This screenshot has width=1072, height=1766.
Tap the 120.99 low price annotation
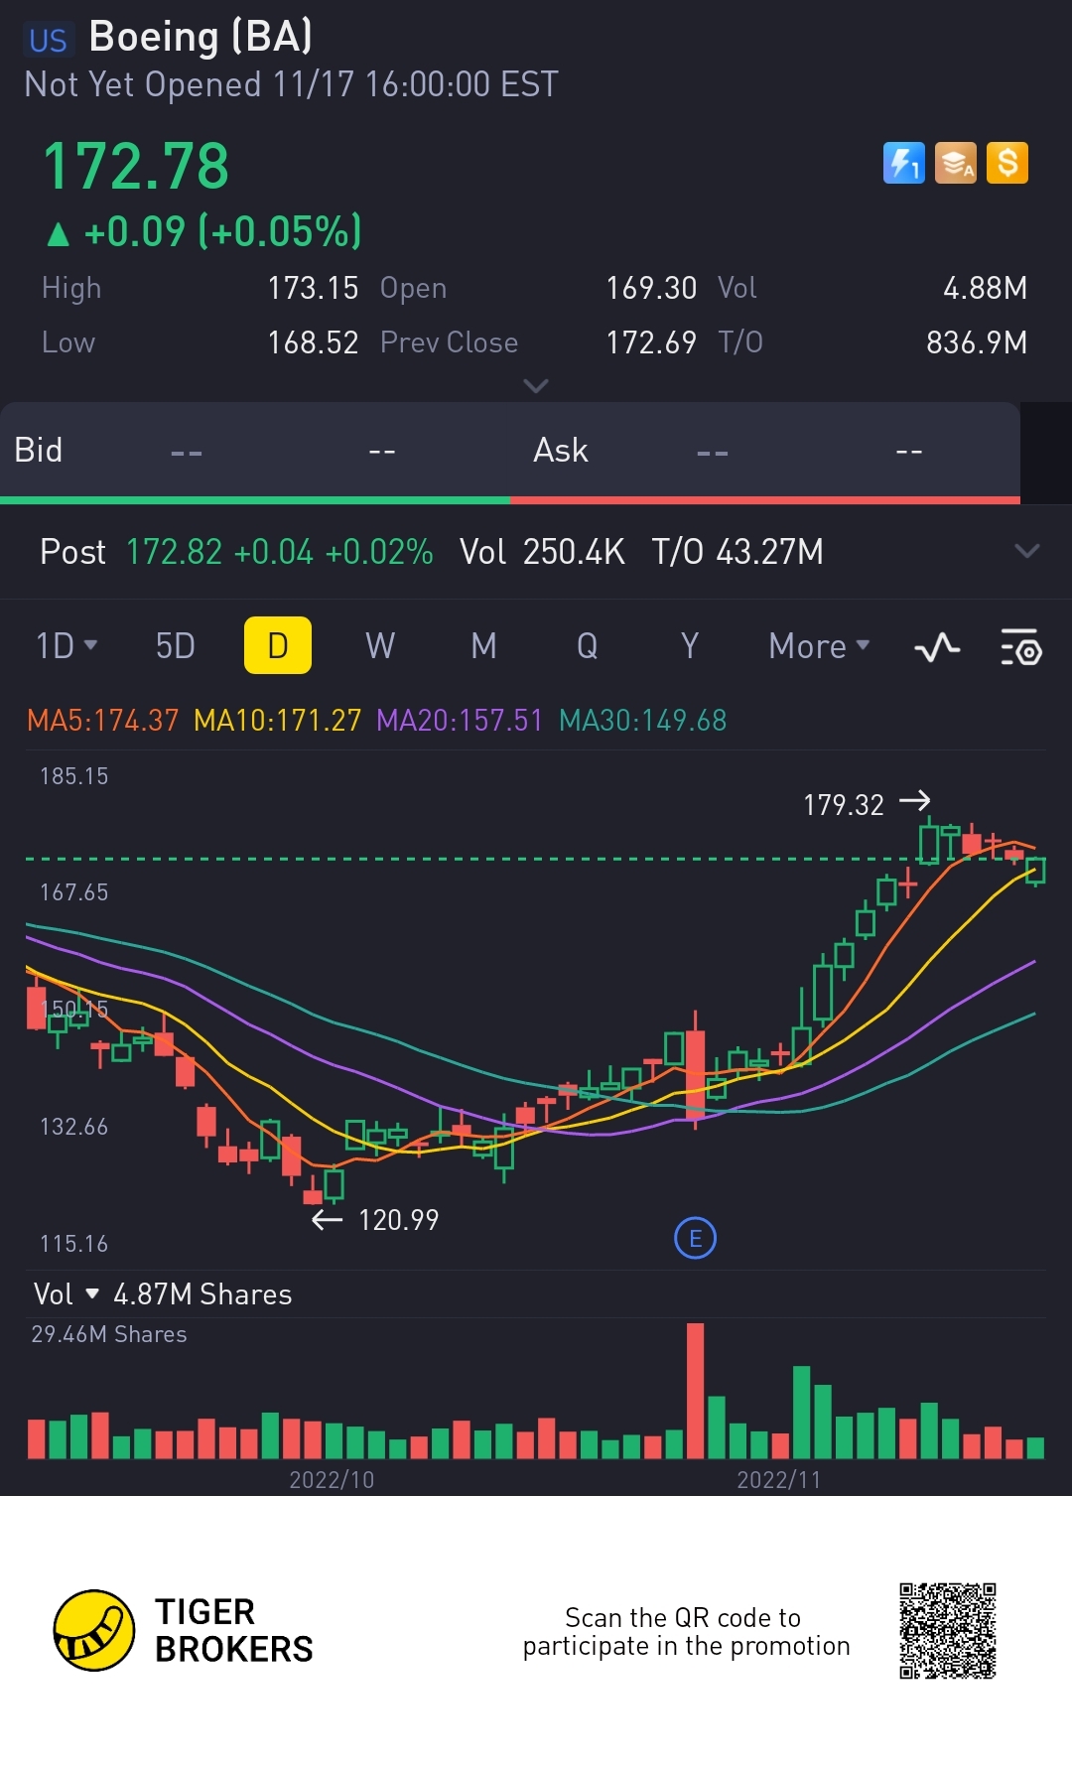click(398, 1219)
